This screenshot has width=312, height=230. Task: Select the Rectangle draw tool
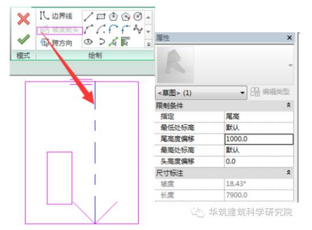(x=101, y=16)
